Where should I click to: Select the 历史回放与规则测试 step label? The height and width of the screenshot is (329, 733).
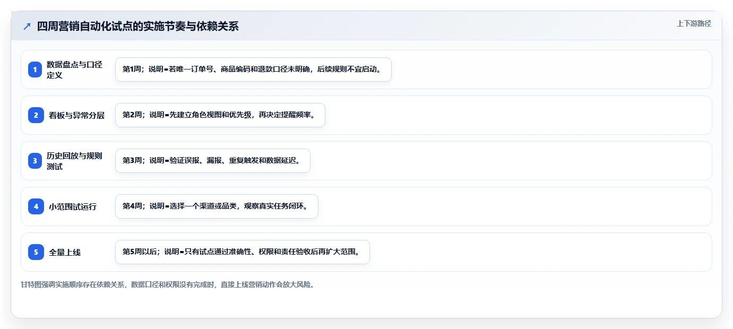tap(74, 161)
